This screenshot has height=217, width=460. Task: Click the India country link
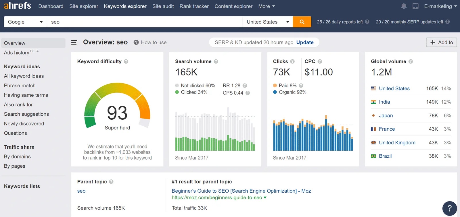(x=384, y=102)
